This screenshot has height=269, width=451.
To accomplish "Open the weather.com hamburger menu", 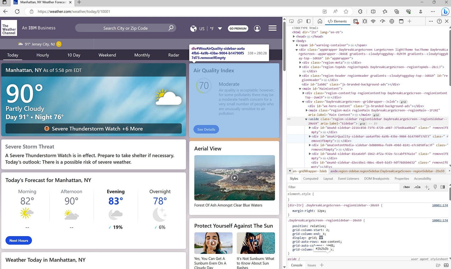I will point(272,28).
